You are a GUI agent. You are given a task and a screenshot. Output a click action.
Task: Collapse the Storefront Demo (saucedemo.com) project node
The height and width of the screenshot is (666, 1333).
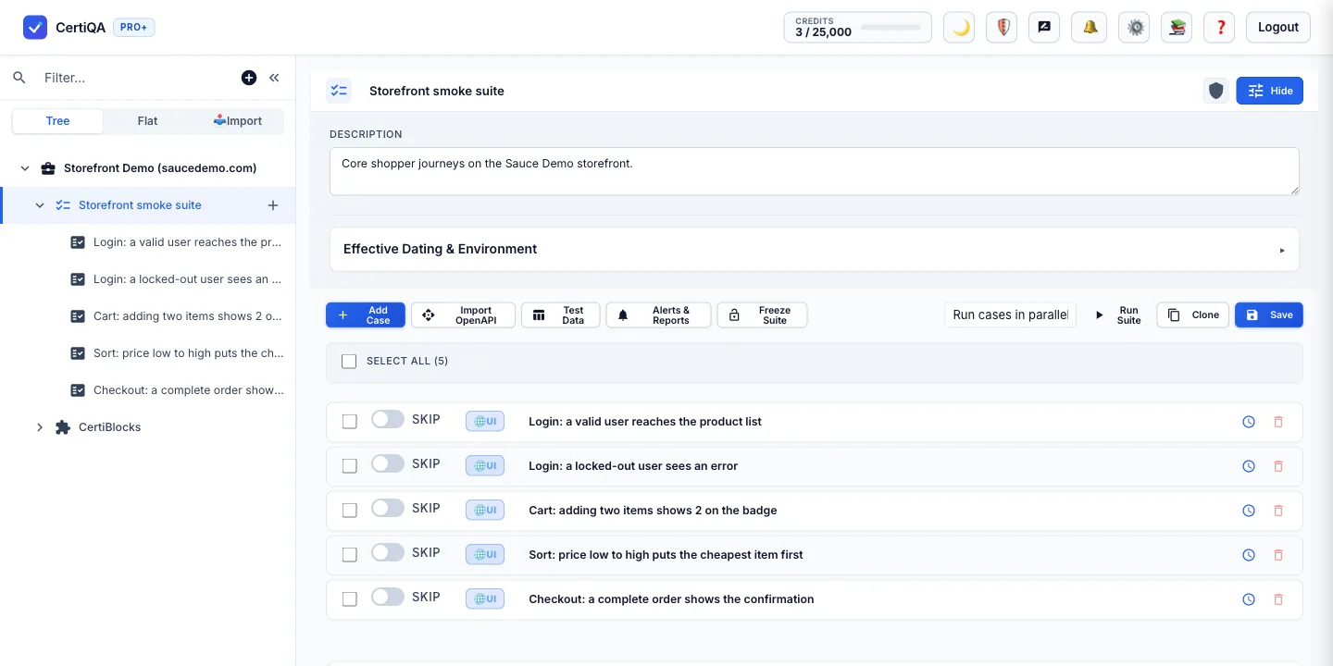point(25,168)
